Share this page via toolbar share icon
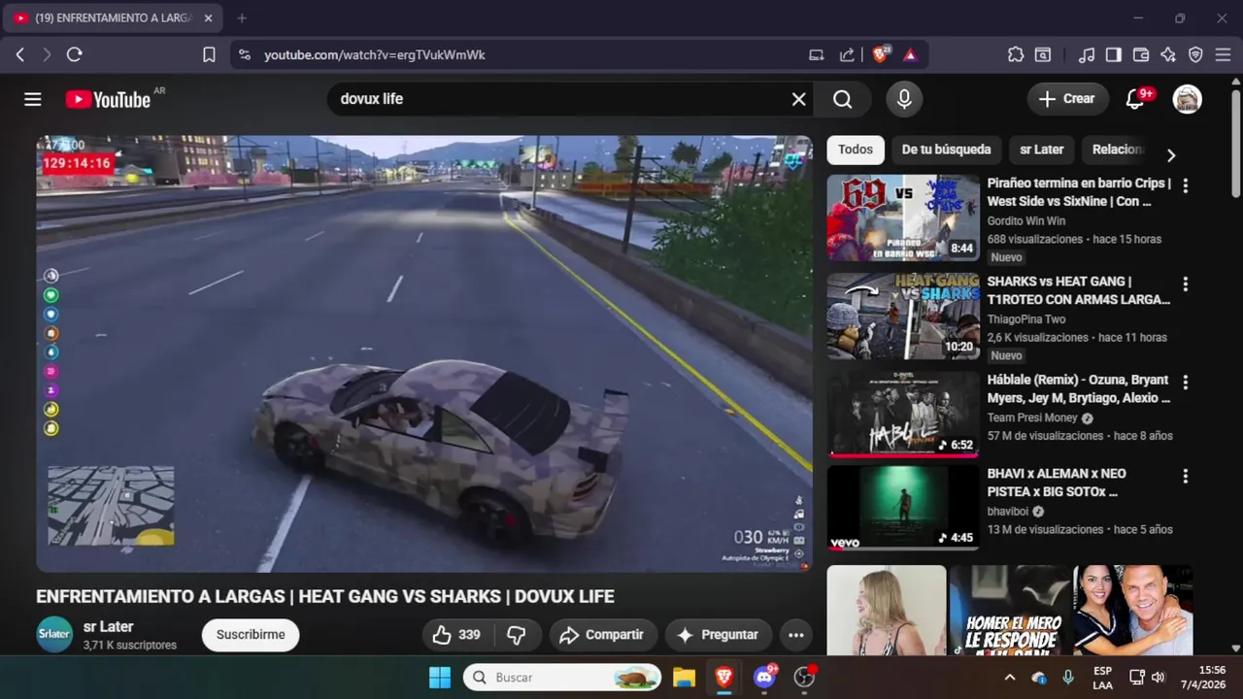Image resolution: width=1243 pixels, height=699 pixels. click(x=847, y=55)
